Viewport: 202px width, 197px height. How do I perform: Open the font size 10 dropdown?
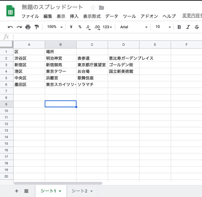pos(163,27)
